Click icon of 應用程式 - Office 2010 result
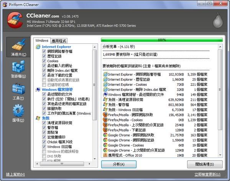Screen dimensions: 230x181 coord(105,155)
